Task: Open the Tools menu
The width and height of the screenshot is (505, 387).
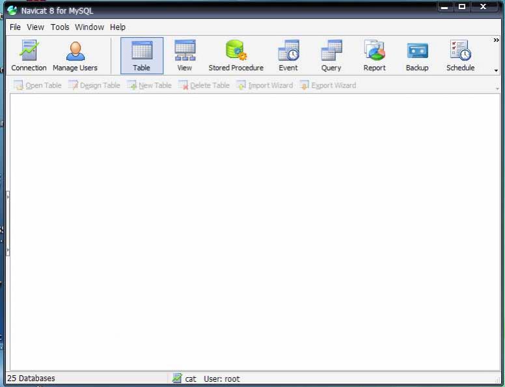Action: point(60,27)
